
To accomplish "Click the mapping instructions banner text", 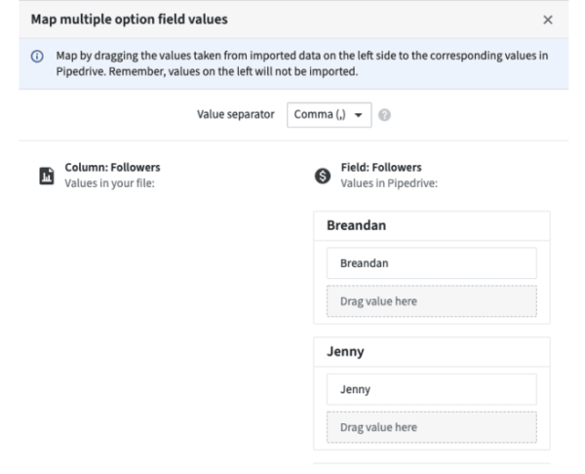I will 302,63.
